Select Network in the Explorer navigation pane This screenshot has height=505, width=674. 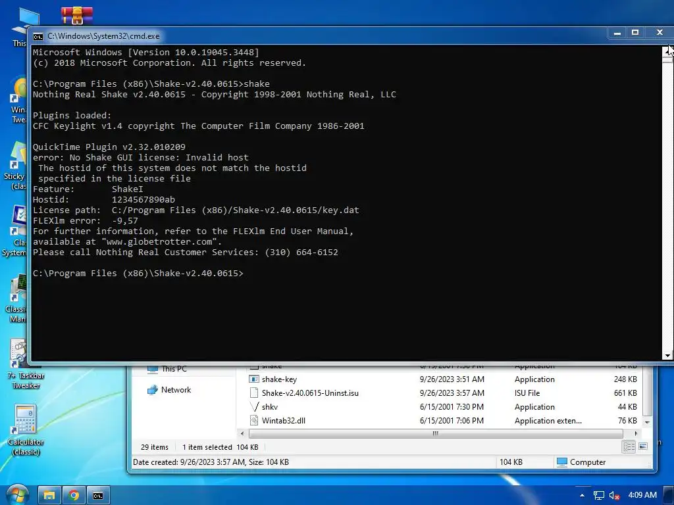[176, 390]
